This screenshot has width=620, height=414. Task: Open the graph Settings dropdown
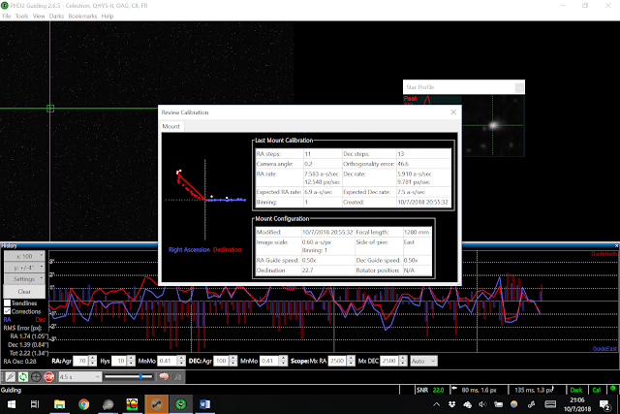tap(24, 279)
